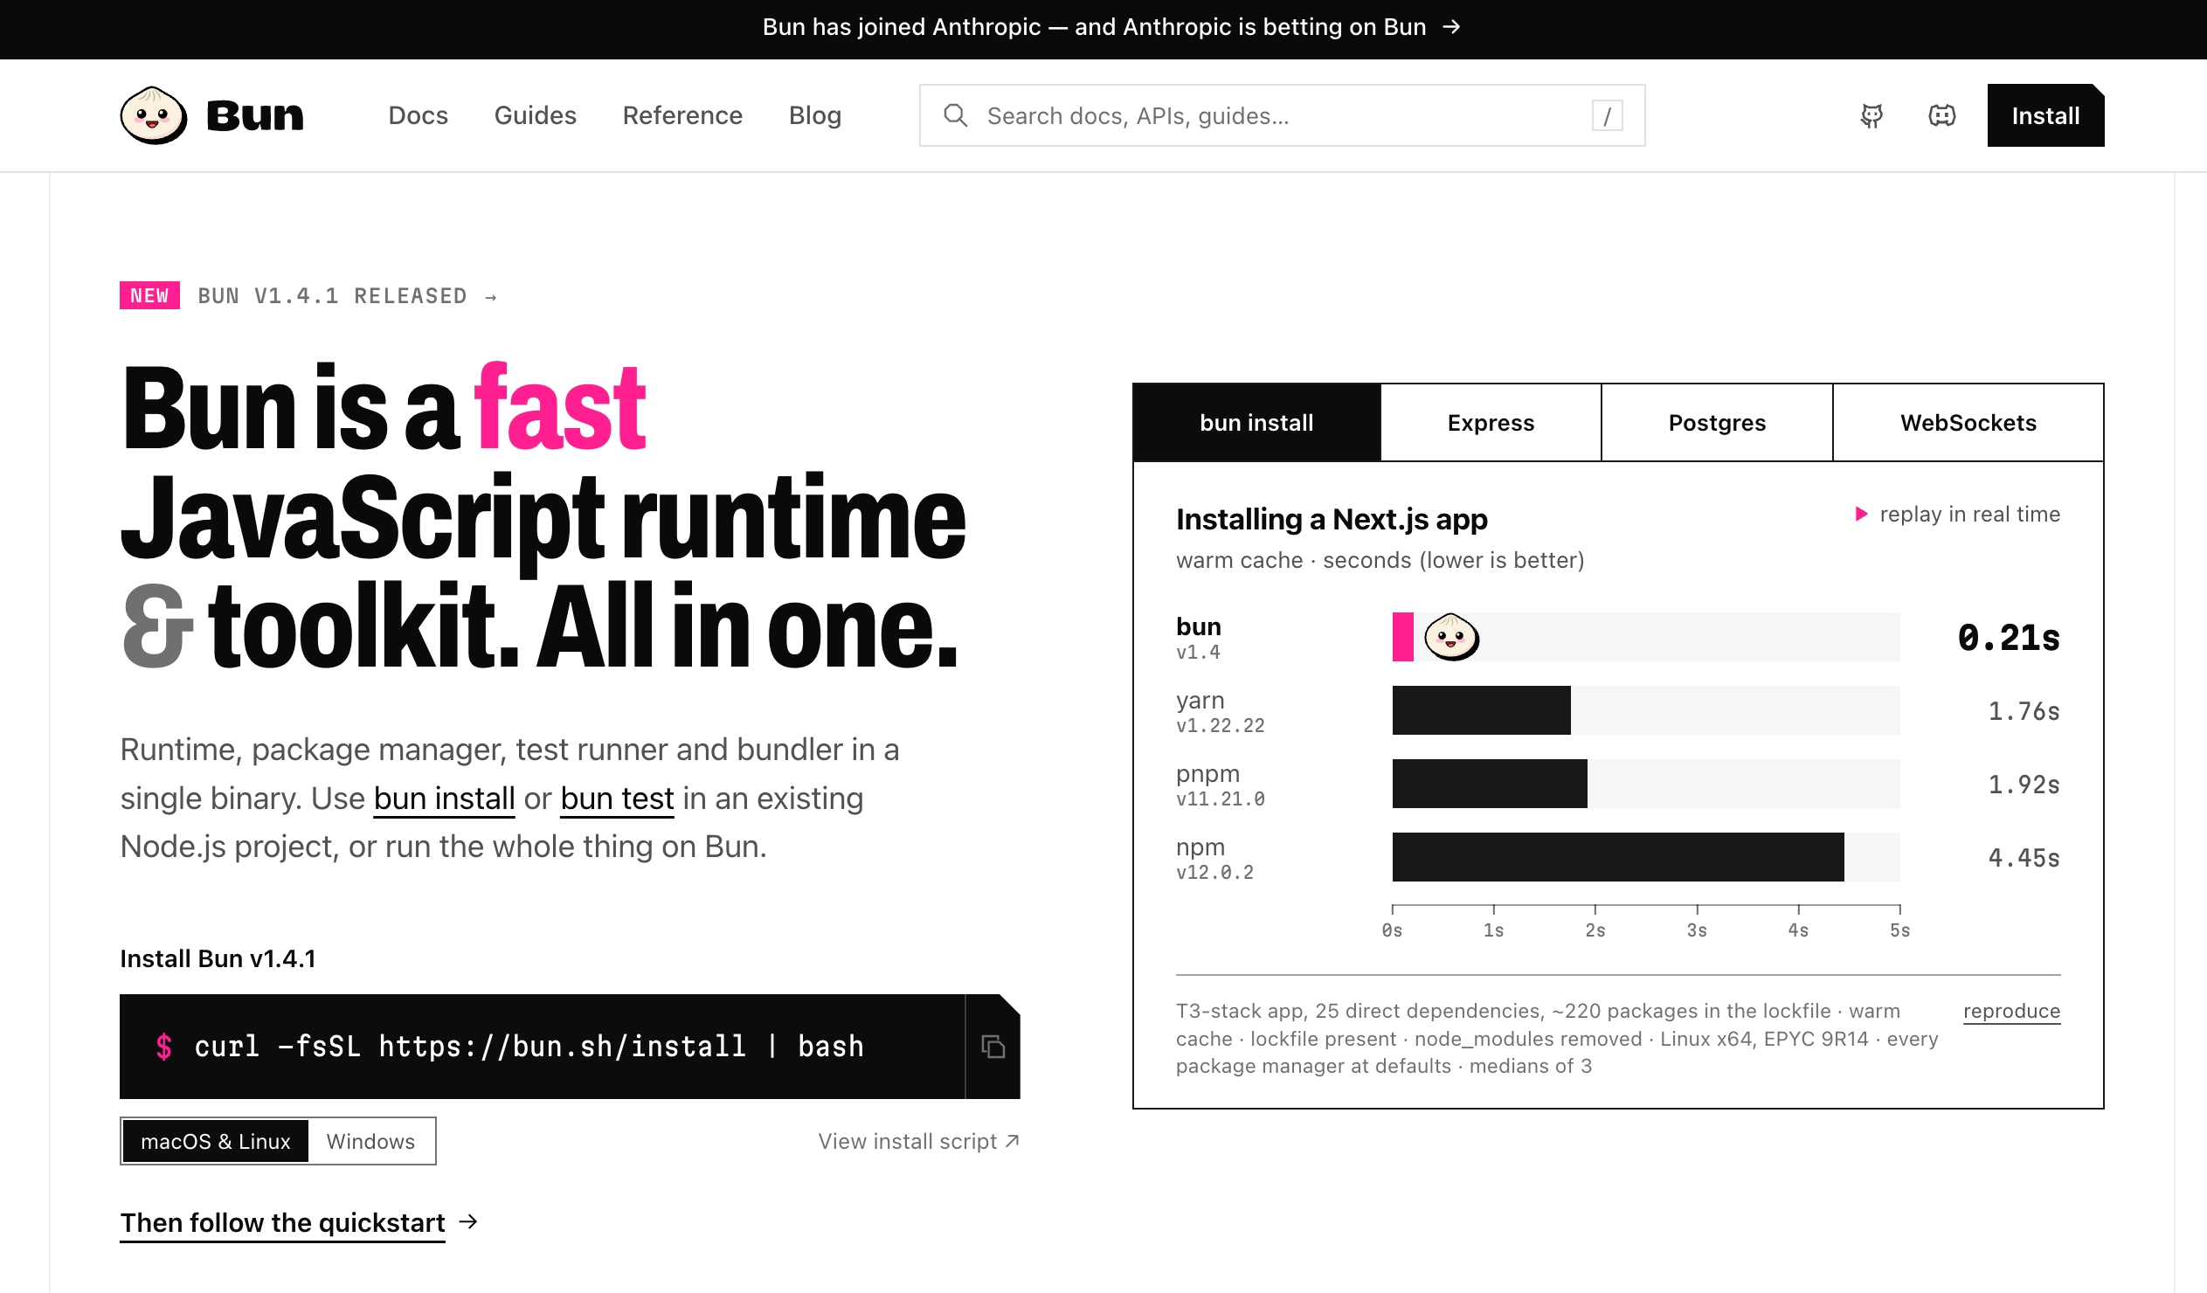Click 'warm cache · seconds (lower is better)' subtitle
Image resolution: width=2207 pixels, height=1293 pixels.
click(x=1380, y=560)
